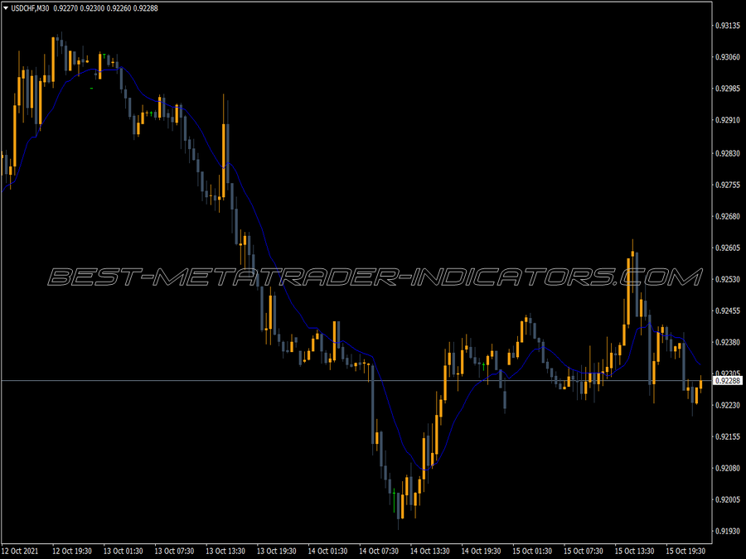This screenshot has height=559, width=746.
Task: Select the 15 Oct 01:30 time label
Action: point(532,551)
